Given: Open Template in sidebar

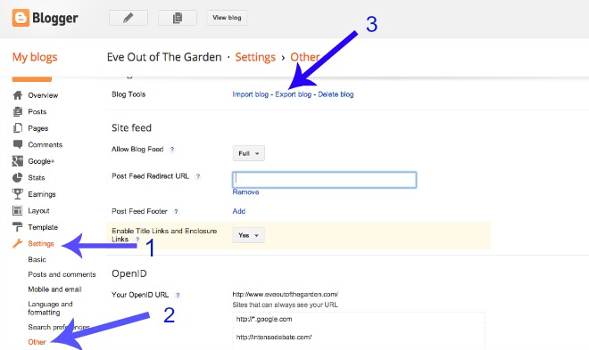Looking at the screenshot, I should [x=43, y=227].
